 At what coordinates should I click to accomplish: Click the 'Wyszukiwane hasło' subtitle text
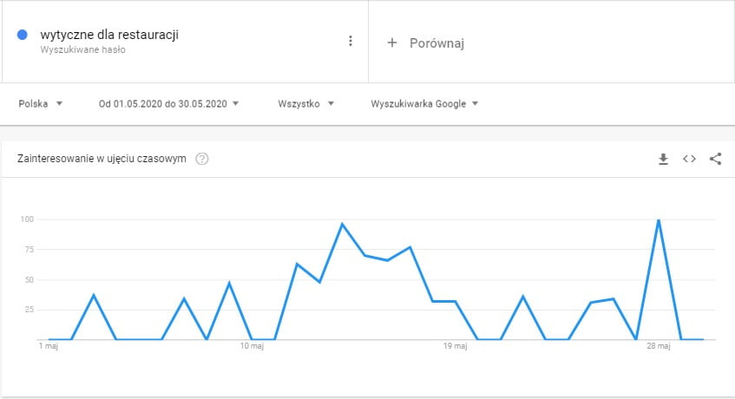click(x=82, y=49)
